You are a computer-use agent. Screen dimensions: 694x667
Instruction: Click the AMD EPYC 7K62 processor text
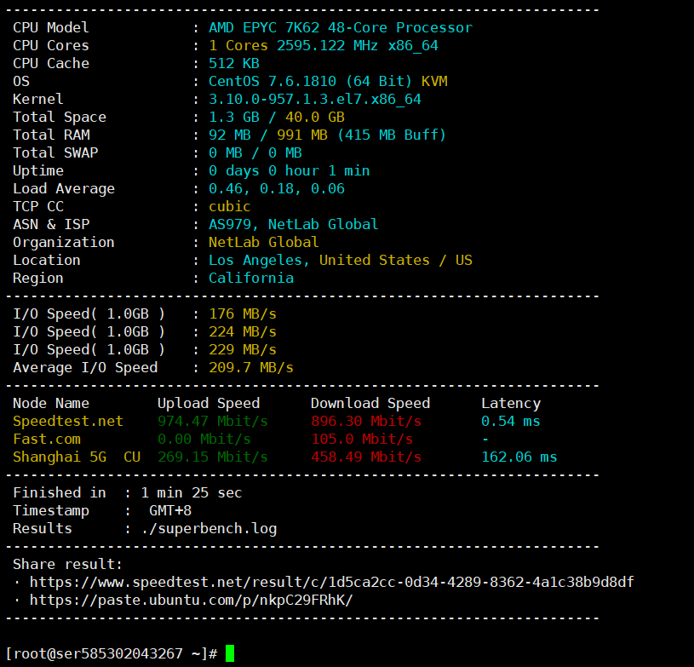[340, 27]
